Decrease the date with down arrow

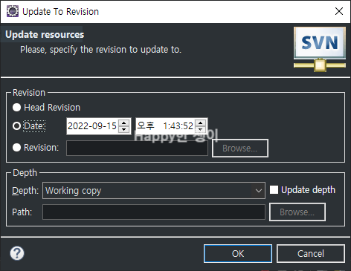(124, 129)
